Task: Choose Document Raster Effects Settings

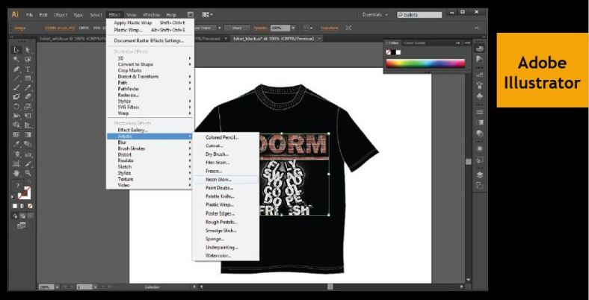Action: click(x=149, y=40)
